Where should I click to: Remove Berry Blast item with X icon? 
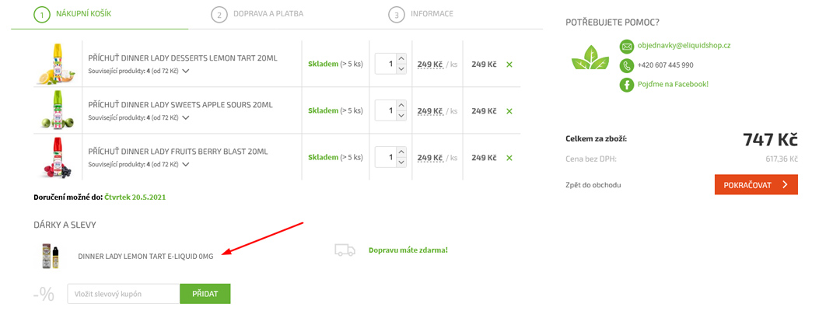(509, 158)
